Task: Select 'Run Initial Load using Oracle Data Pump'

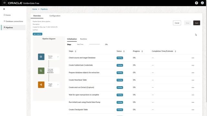Action: tap(84, 102)
